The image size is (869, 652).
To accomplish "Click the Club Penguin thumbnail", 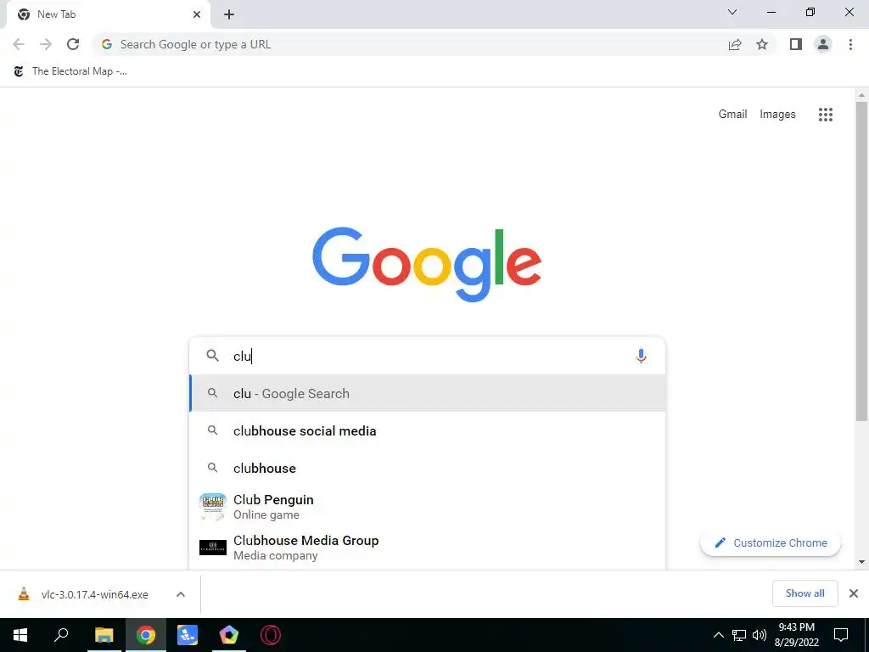I will click(x=213, y=507).
